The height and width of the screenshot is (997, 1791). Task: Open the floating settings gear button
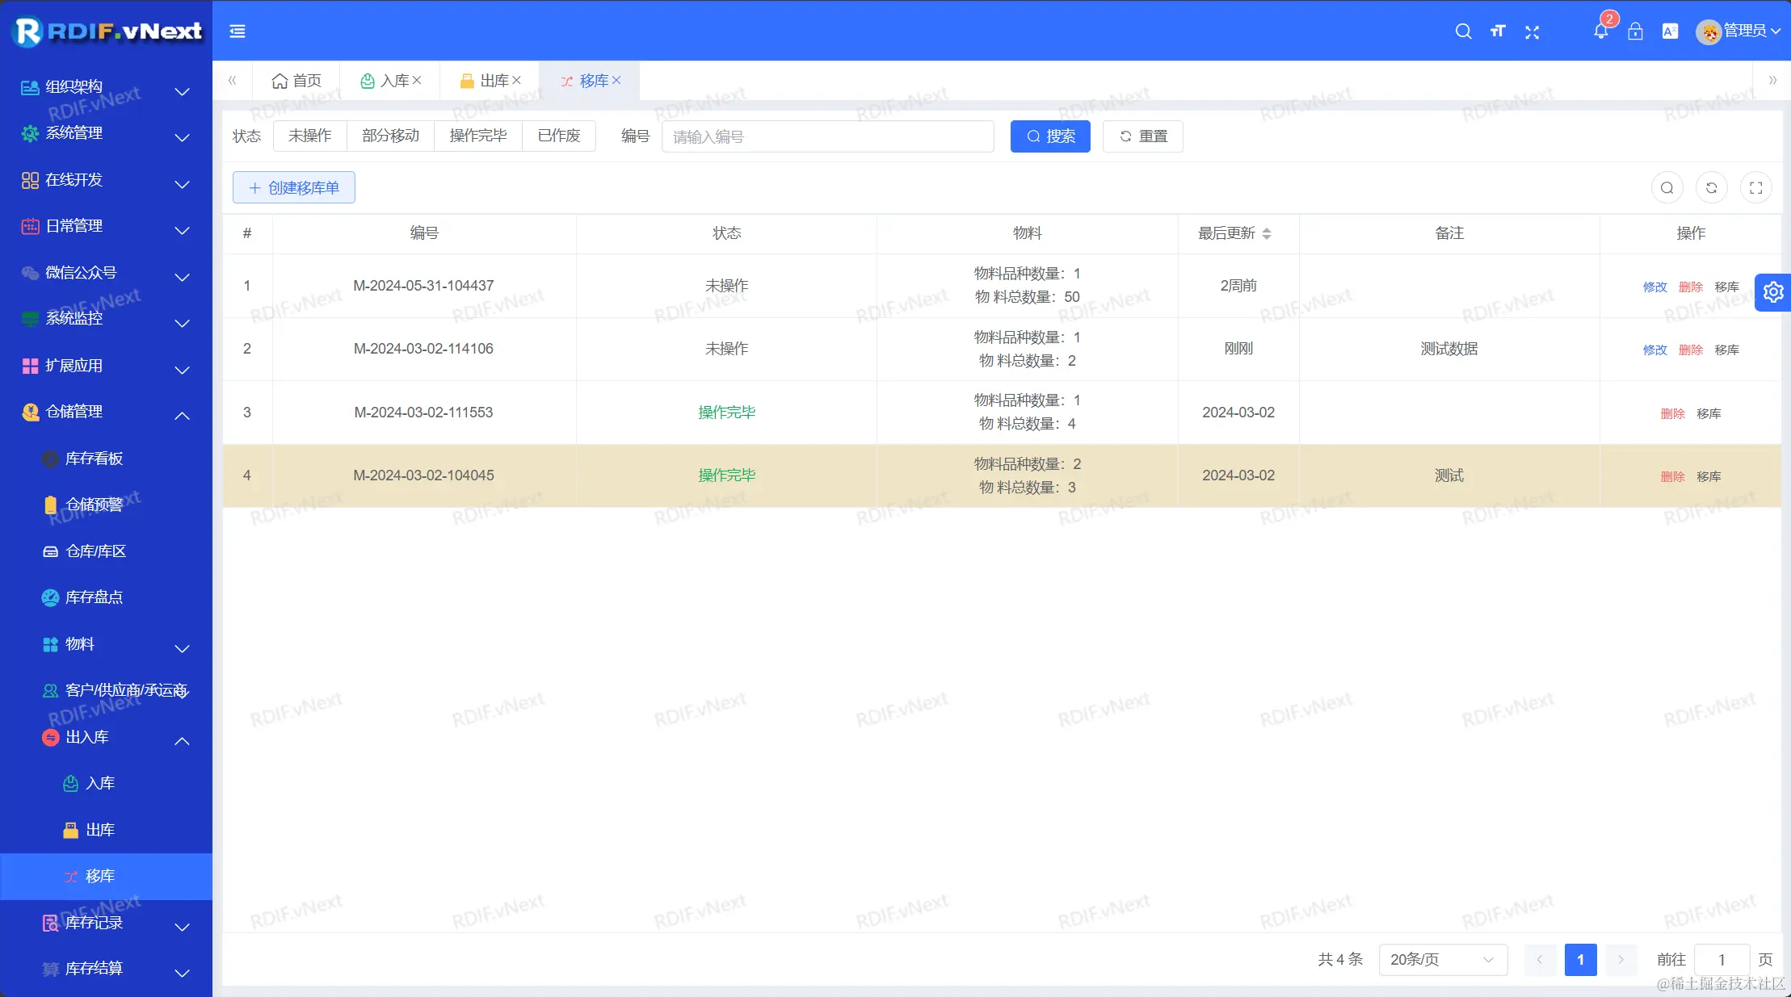click(1772, 292)
